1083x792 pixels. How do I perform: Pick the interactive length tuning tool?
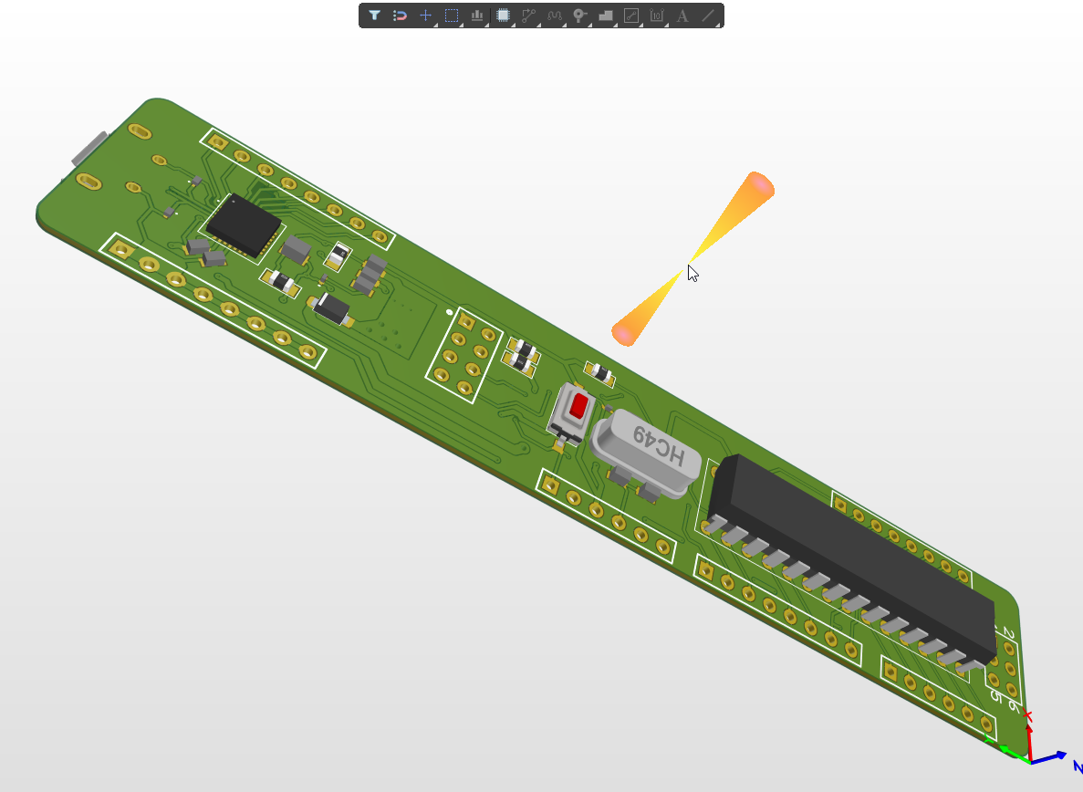555,16
